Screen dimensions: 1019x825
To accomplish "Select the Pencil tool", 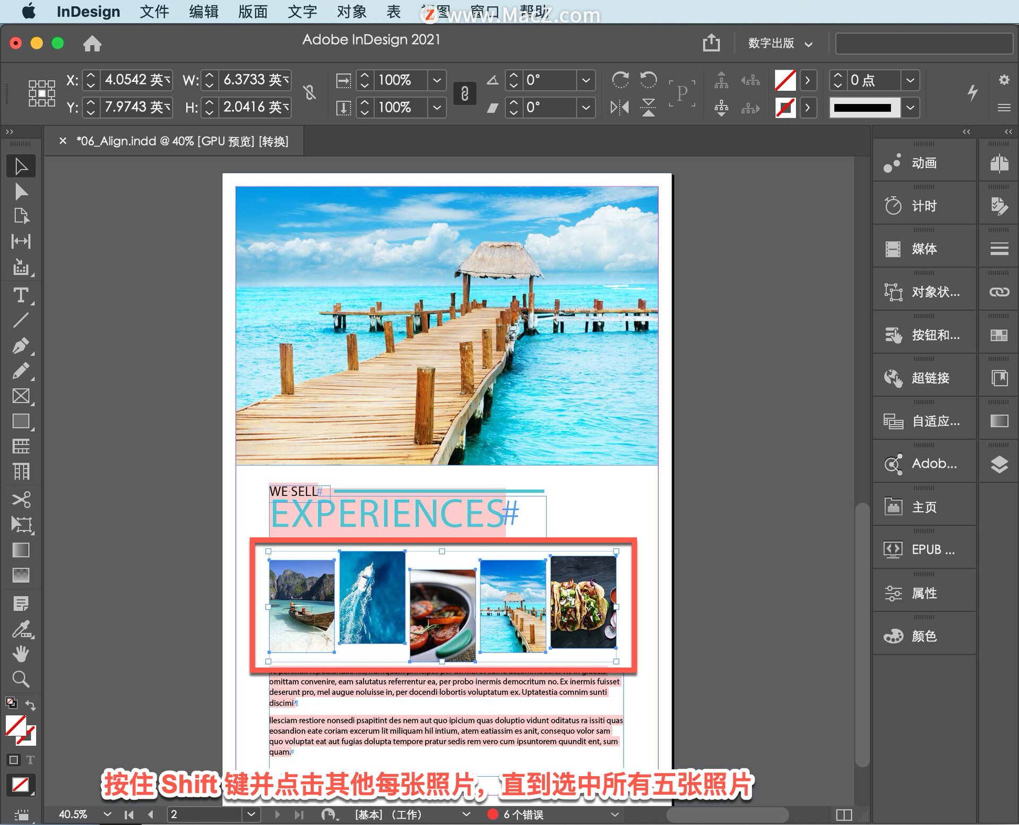I will pos(21,371).
